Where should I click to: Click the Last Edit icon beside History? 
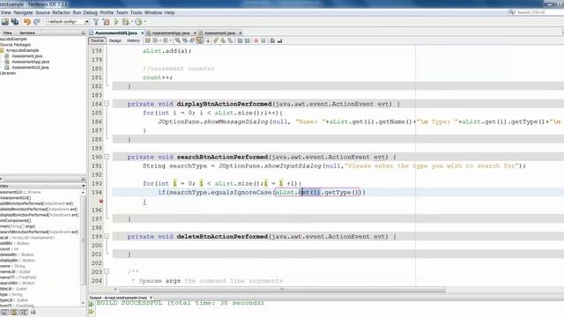[147, 41]
